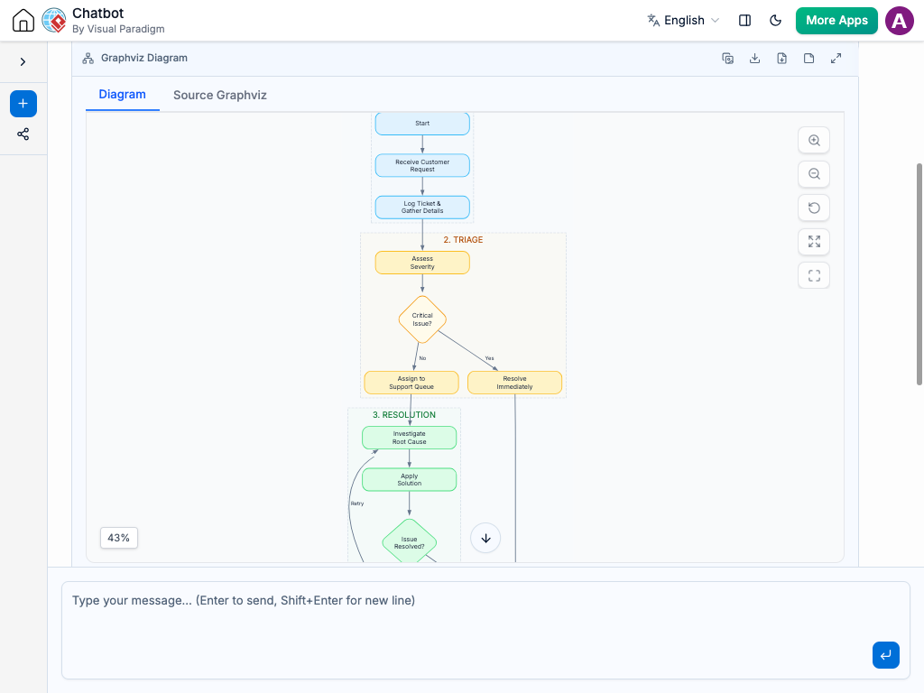Go to the home icon
Viewport: 924px width, 693px height.
pyautogui.click(x=23, y=20)
